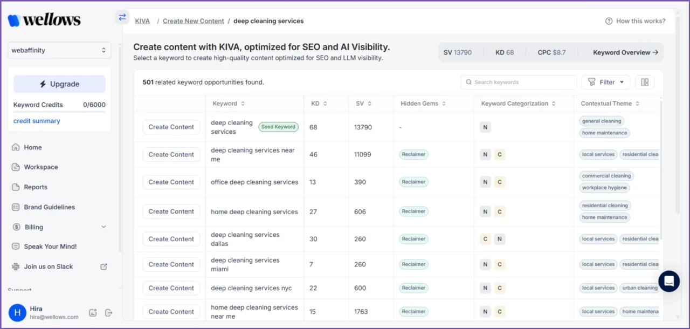This screenshot has width=690, height=329.
Task: Toggle the sidebar collapse arrows
Action: click(x=122, y=17)
